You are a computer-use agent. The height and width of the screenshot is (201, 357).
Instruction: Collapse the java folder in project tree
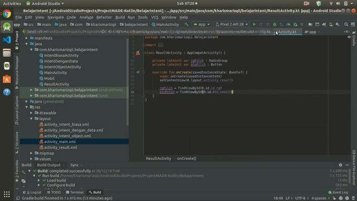pyautogui.click(x=27, y=44)
